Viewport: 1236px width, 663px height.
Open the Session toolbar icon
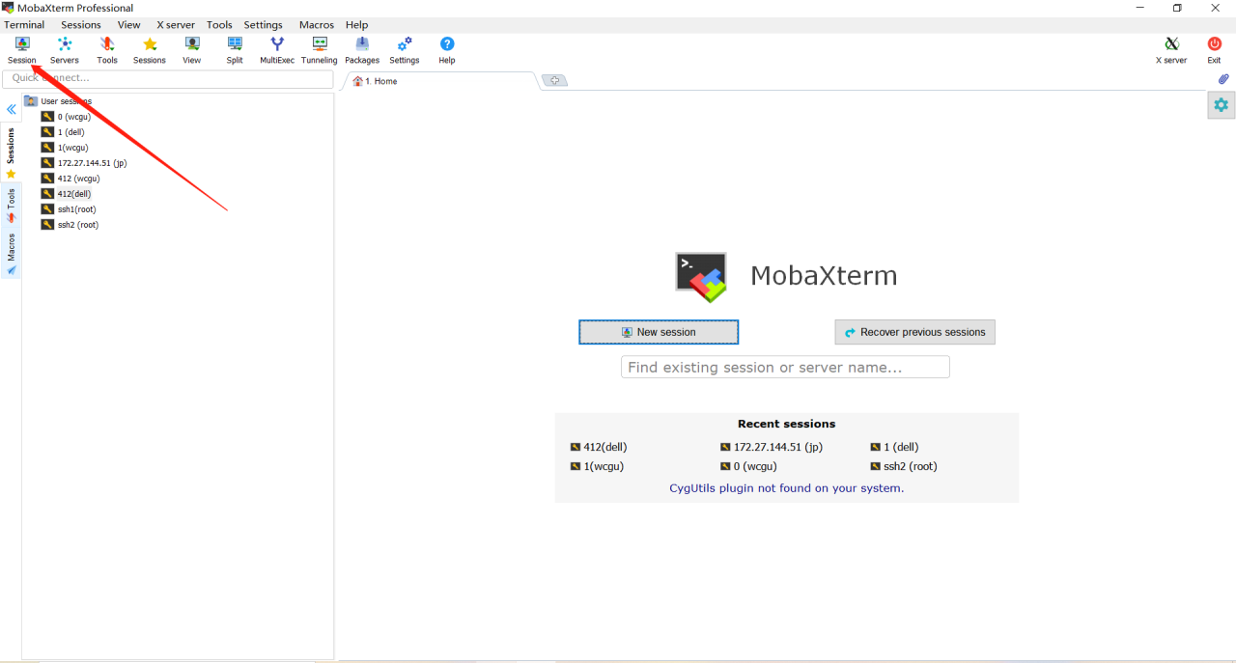point(21,50)
